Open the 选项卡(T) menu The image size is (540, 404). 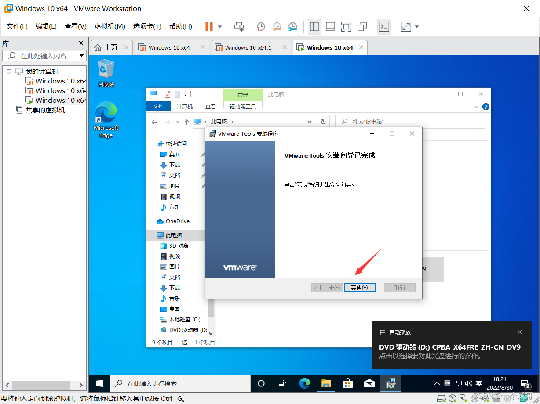point(147,26)
